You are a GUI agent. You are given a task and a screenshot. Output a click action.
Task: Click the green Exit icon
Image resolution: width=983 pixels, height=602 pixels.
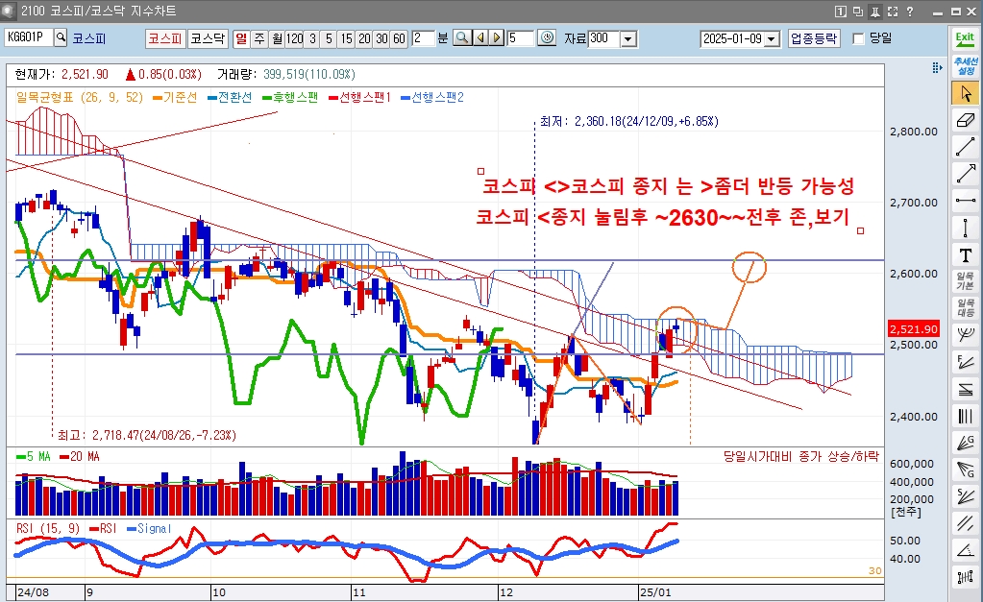pyautogui.click(x=965, y=38)
